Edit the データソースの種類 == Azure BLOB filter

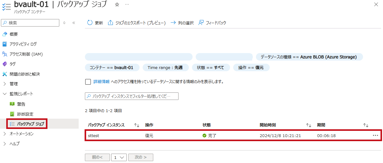(x=309, y=57)
